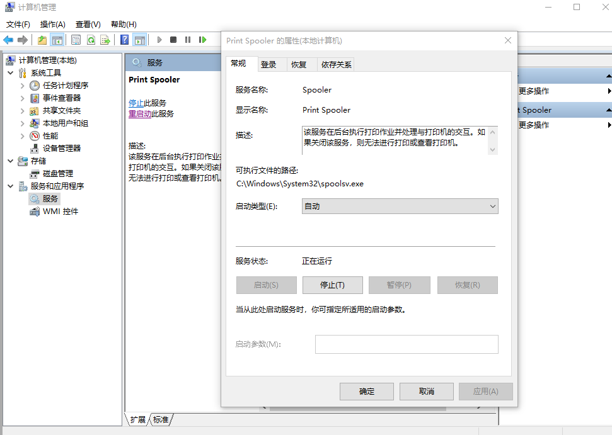The width and height of the screenshot is (612, 435).
Task: Click the Help question mark toolbar icon
Action: [x=125, y=40]
